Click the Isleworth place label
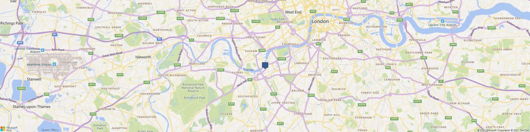The image size is (530, 132). 143,57
